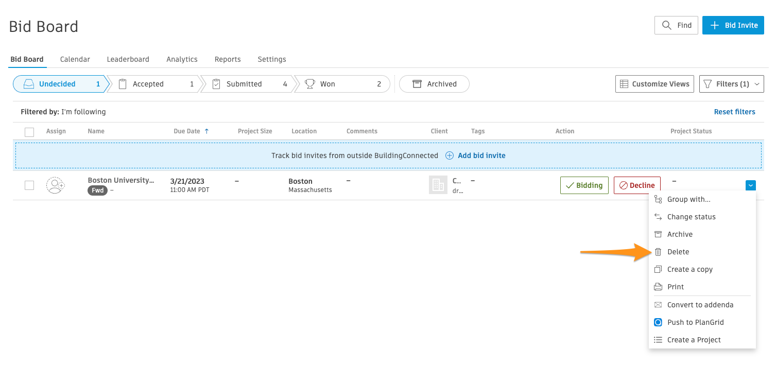Screen dimensions: 776x366
Task: Click the funnel icon in Filters
Action: pyautogui.click(x=708, y=84)
